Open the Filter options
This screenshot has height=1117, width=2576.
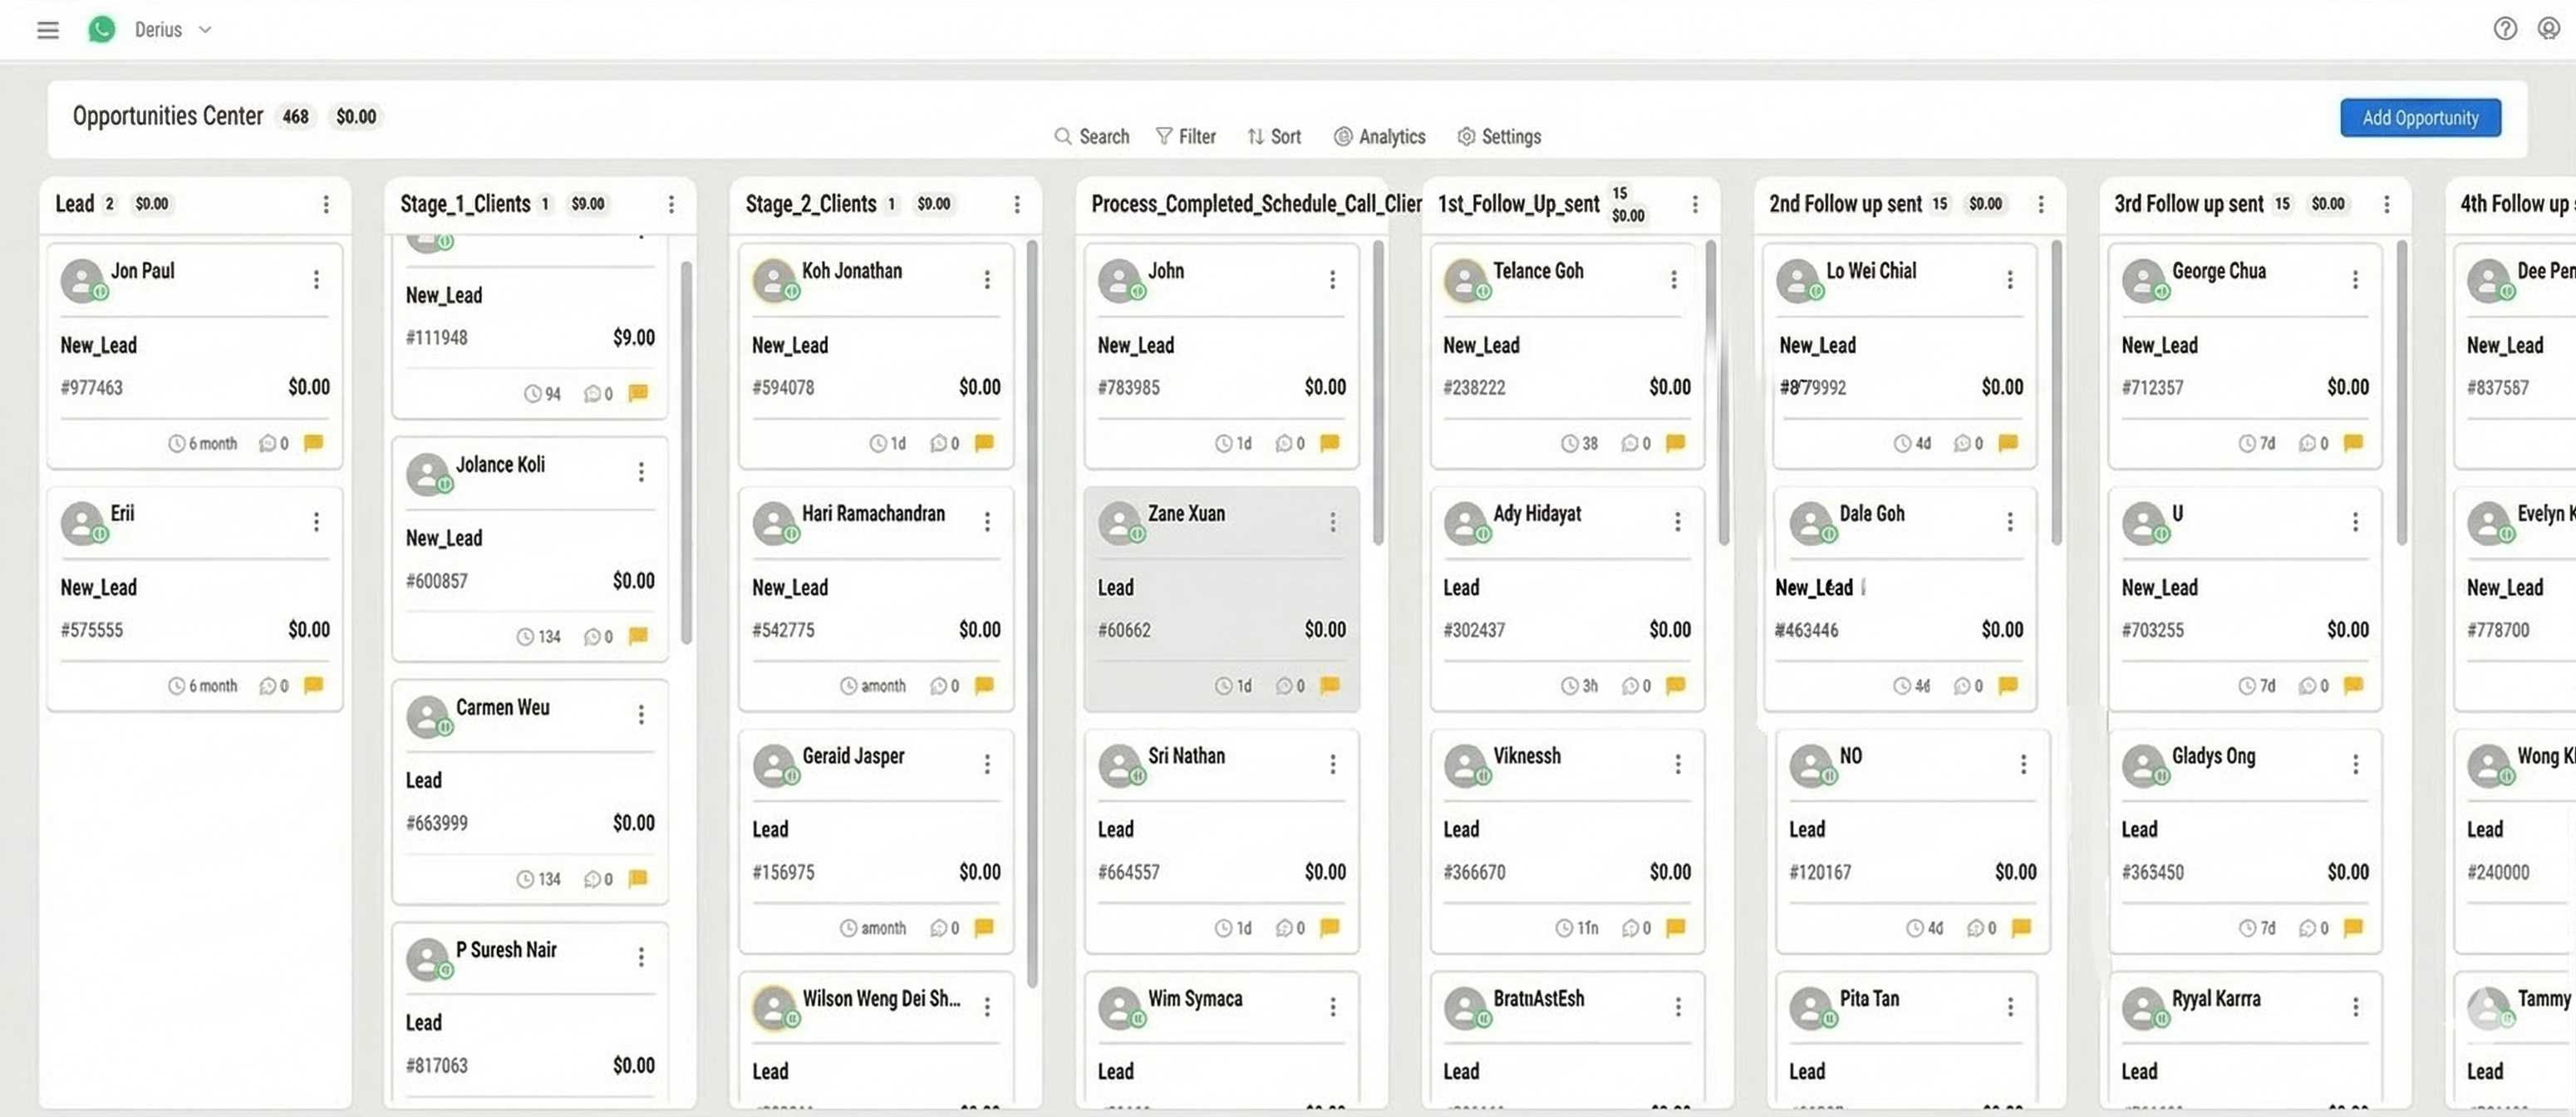click(x=1166, y=136)
